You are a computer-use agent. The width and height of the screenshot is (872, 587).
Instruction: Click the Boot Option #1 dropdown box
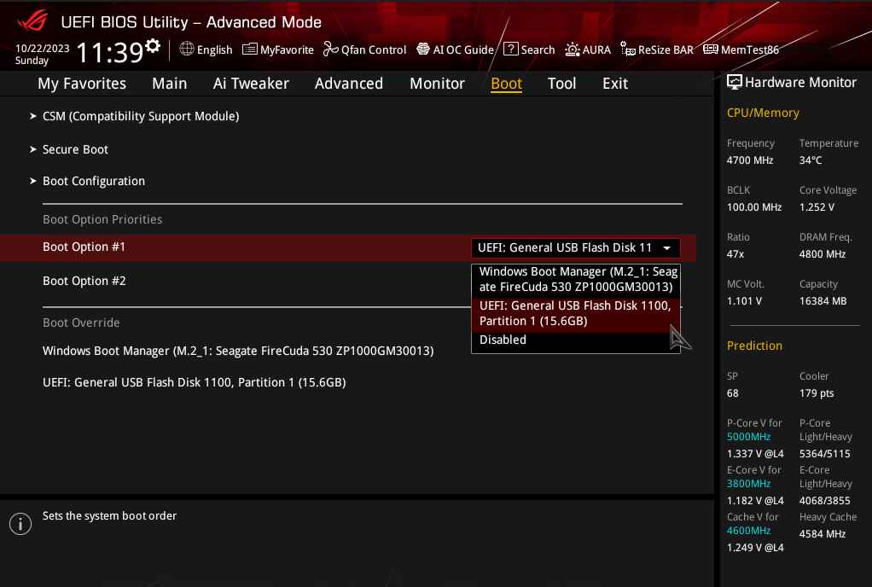[575, 247]
